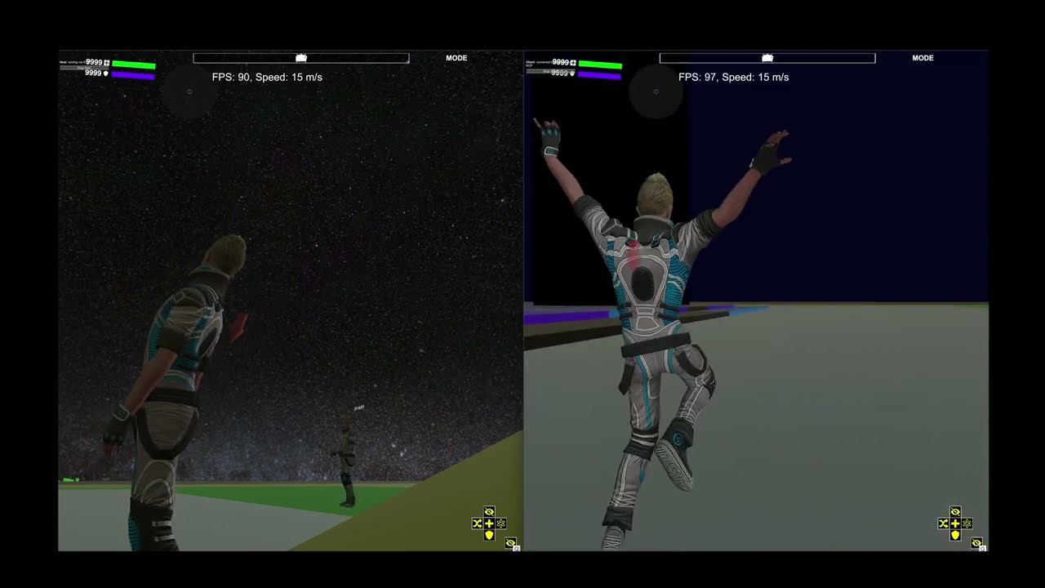Click the weapon ammo bar at host viewport top

[x=300, y=58]
